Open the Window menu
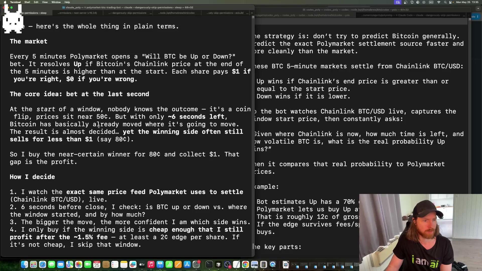This screenshot has height=271, width=482. (56, 2)
